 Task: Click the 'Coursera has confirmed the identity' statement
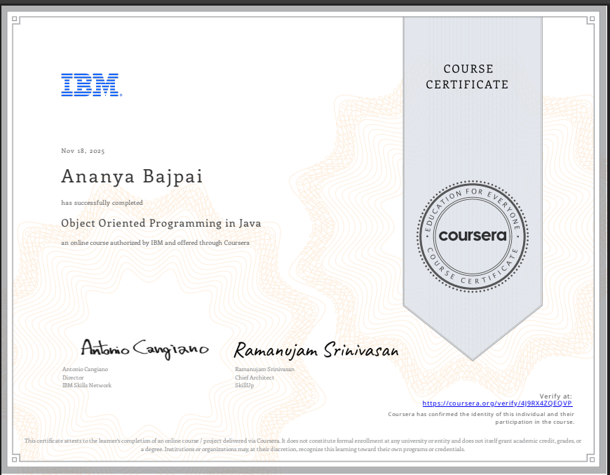point(481,418)
